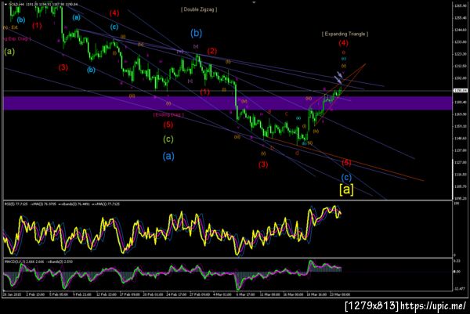470x314 pixels.
Task: Click the yellow [a] wave label
Action: tap(346, 189)
